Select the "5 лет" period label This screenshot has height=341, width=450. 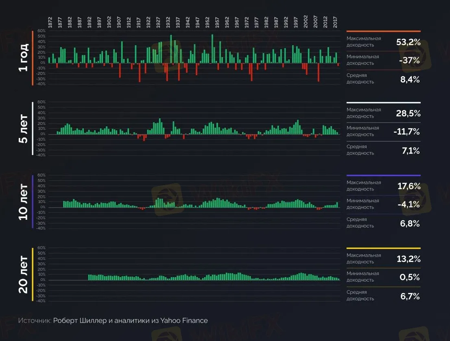24,129
